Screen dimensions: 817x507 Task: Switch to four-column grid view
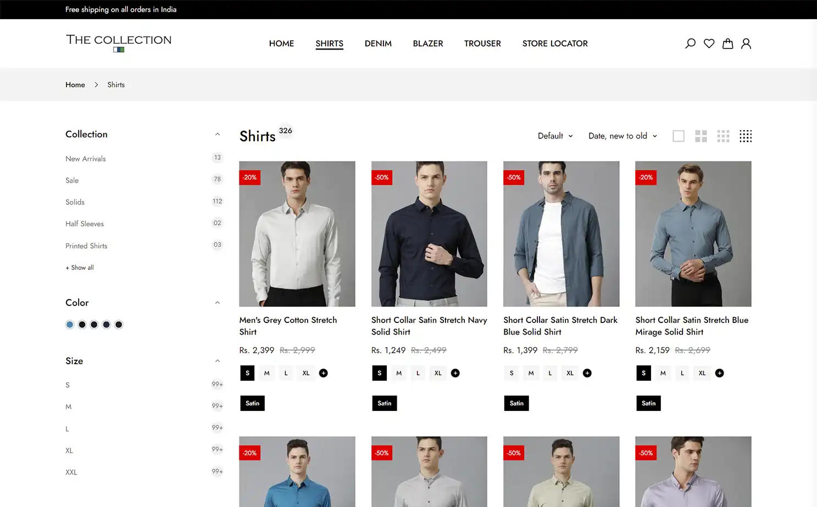[746, 136]
